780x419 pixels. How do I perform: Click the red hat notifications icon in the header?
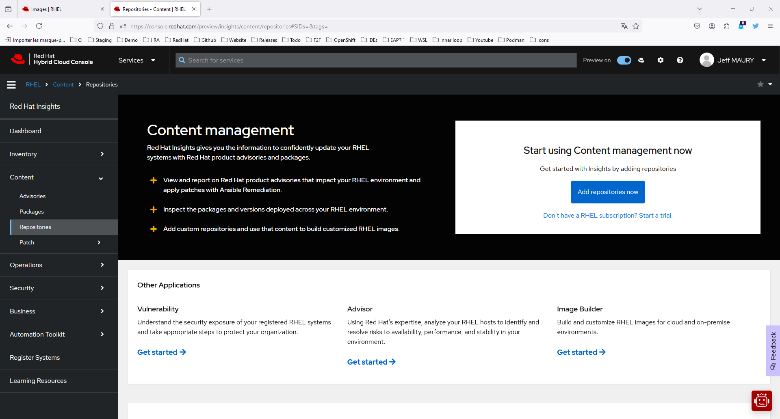(x=641, y=60)
